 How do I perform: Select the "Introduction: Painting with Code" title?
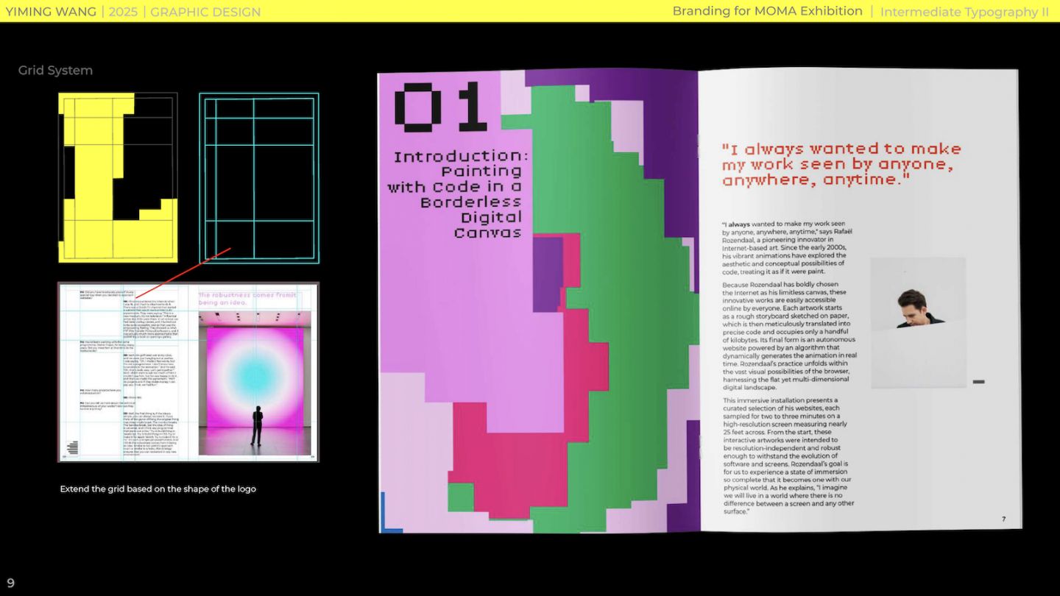456,194
